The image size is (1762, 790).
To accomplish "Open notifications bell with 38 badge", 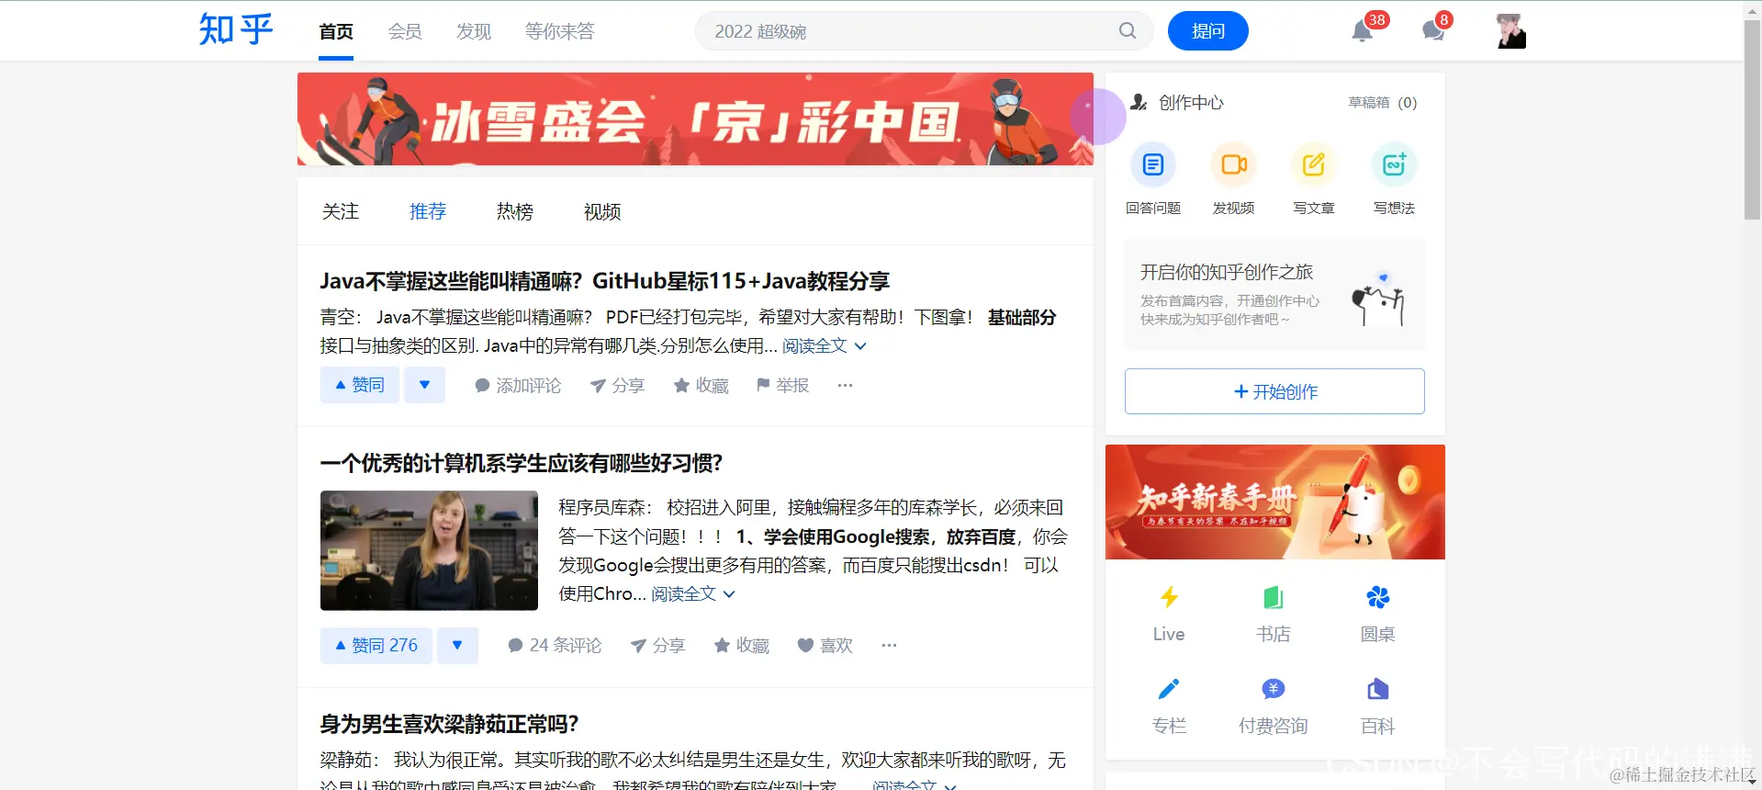I will [1363, 31].
